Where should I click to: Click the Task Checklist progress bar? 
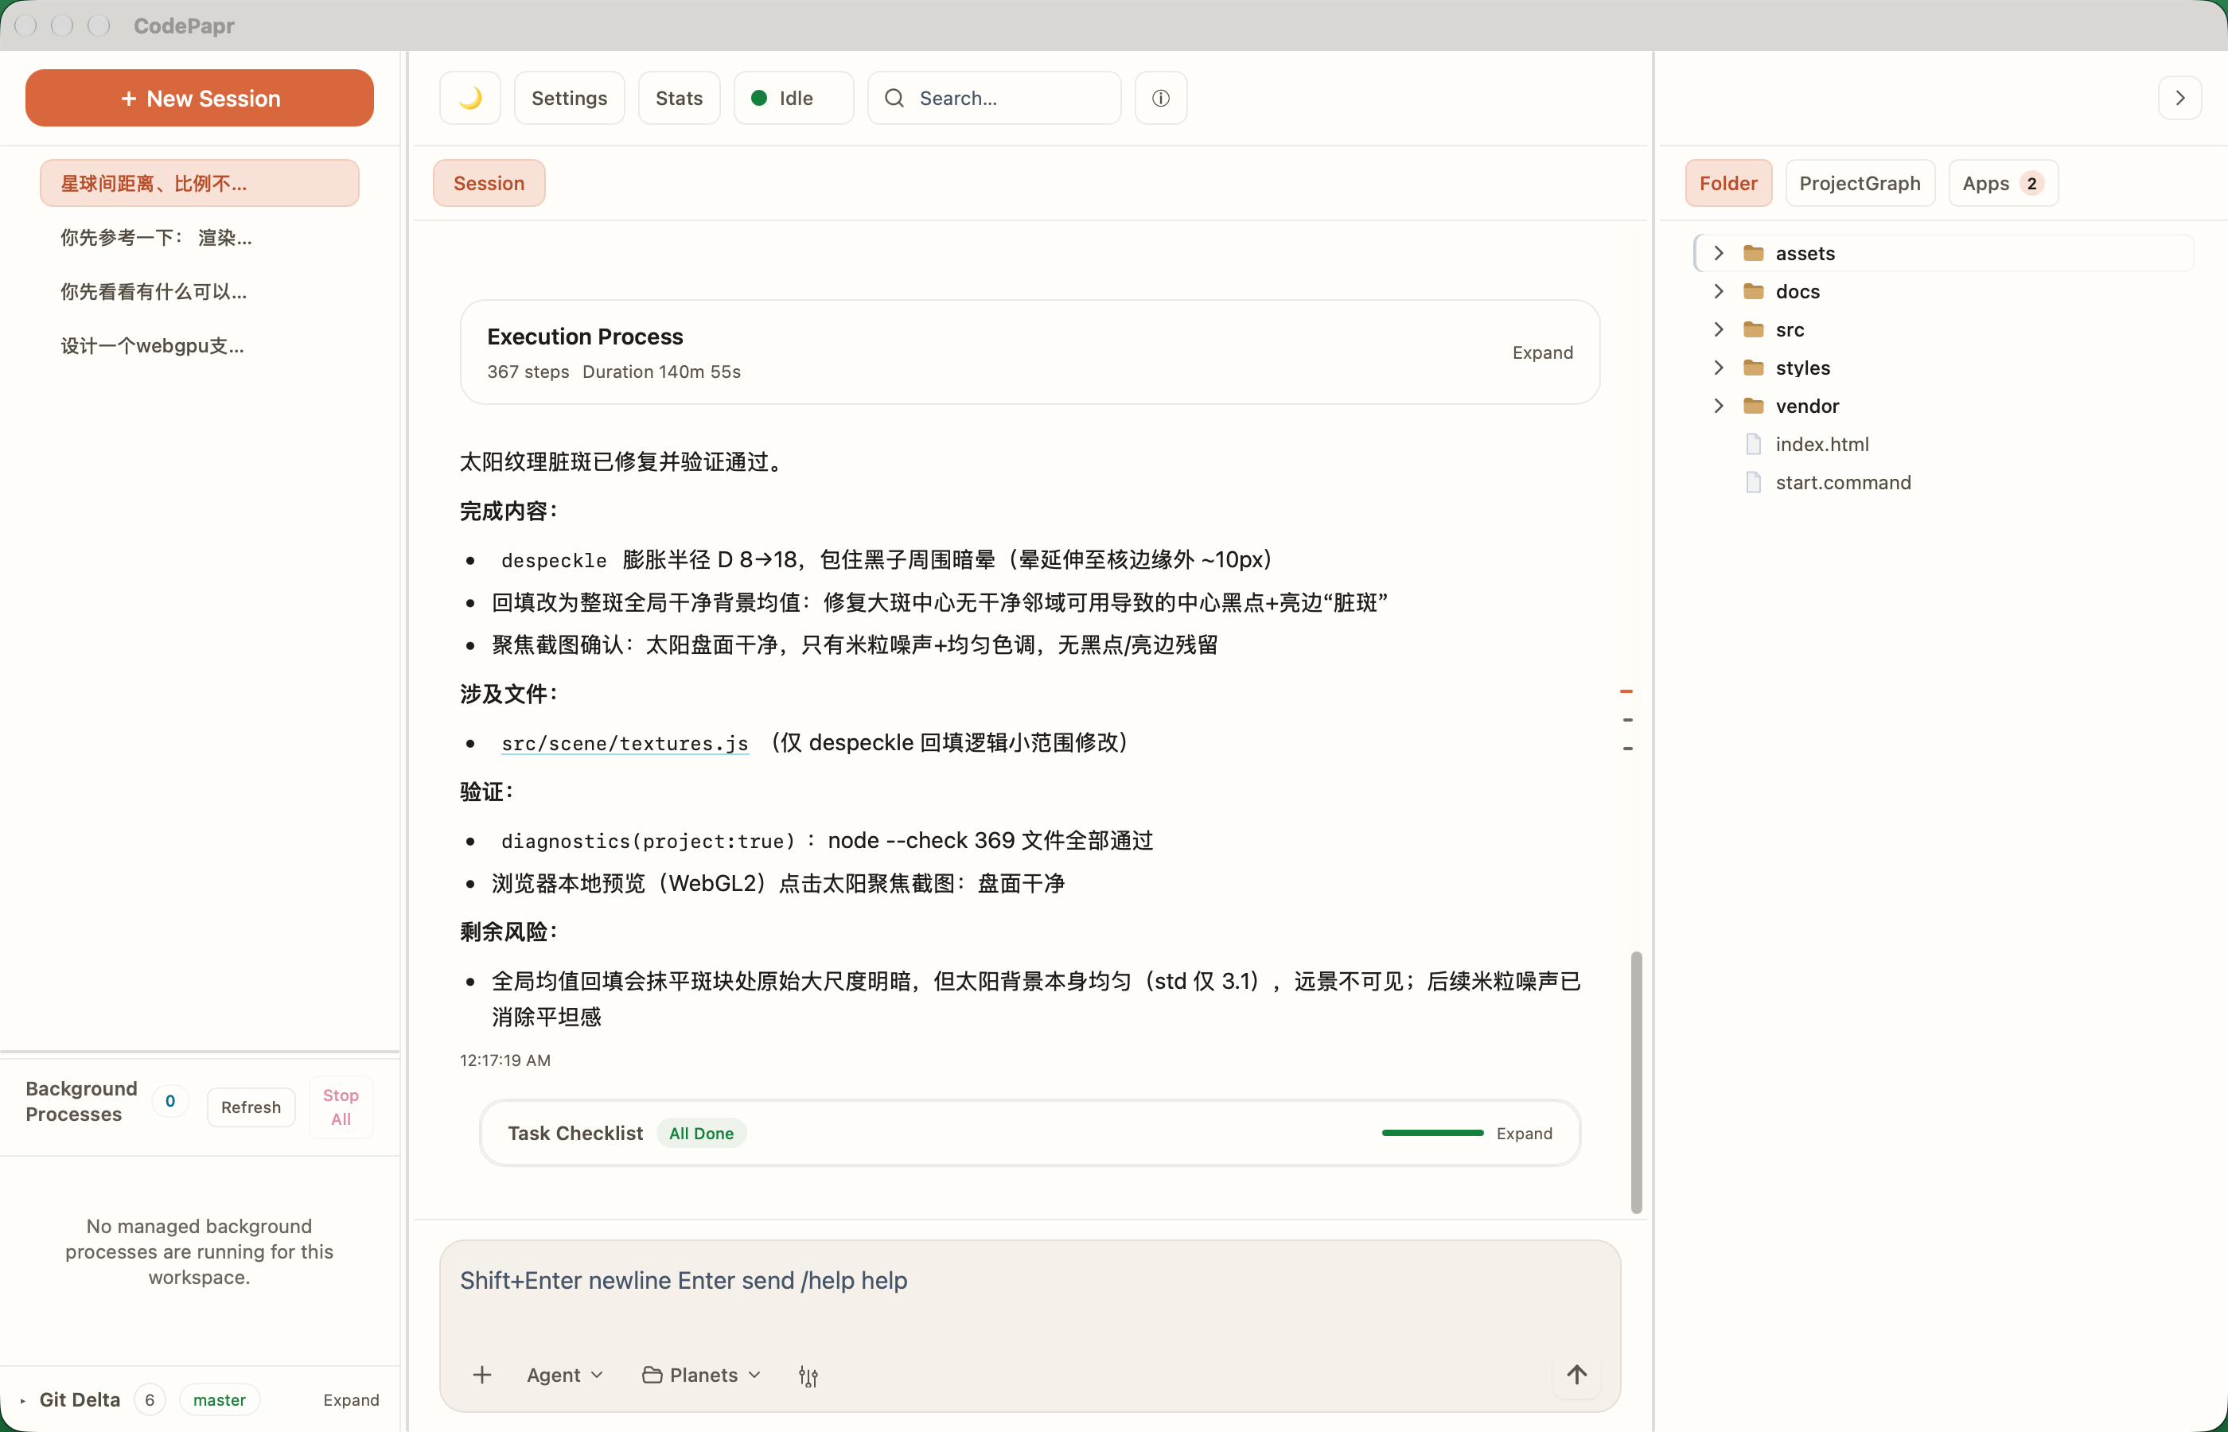[x=1432, y=1133]
